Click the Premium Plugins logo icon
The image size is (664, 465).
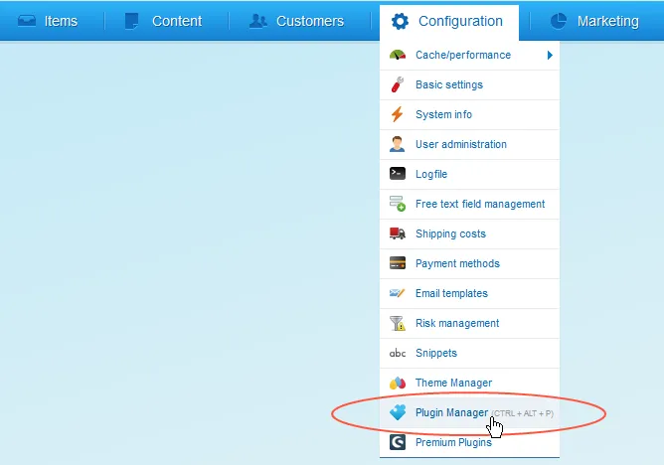pyautogui.click(x=398, y=442)
